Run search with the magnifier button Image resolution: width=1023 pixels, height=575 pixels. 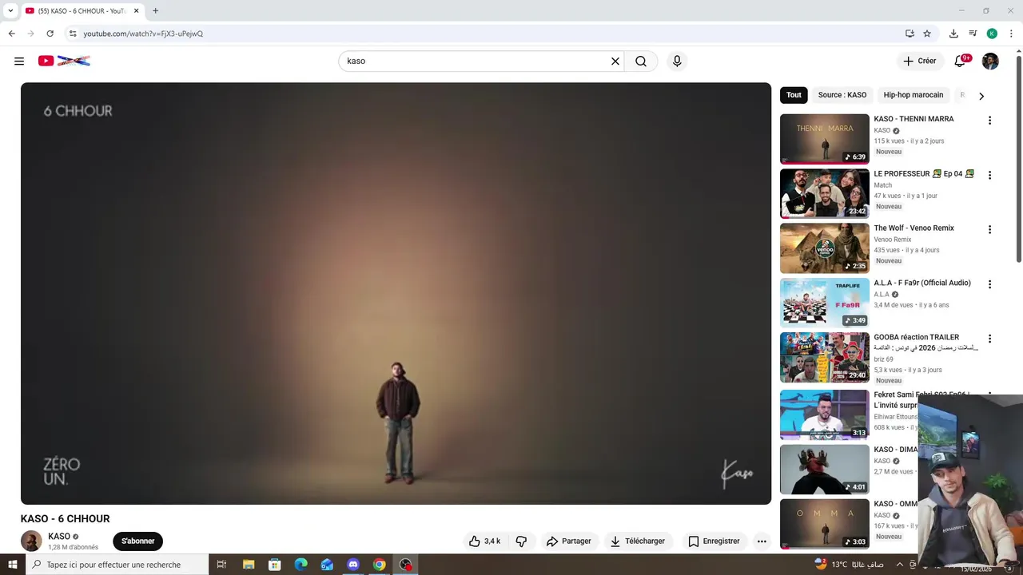(641, 61)
